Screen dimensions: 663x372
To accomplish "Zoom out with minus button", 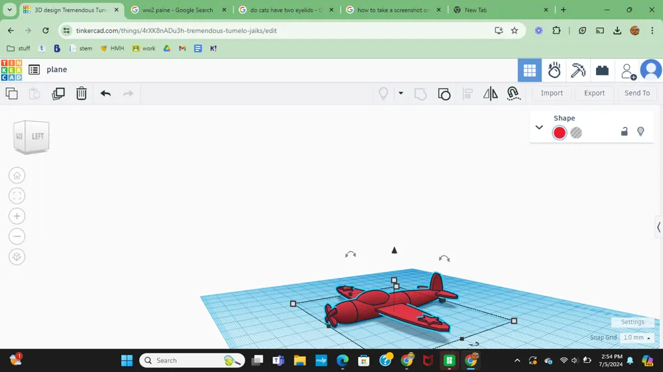I will pos(17,236).
